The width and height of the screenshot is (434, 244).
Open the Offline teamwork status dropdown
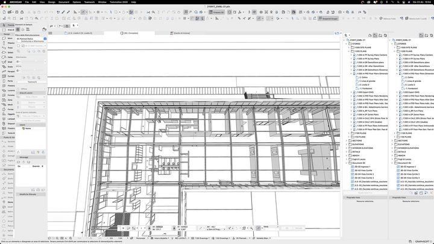coord(31,89)
